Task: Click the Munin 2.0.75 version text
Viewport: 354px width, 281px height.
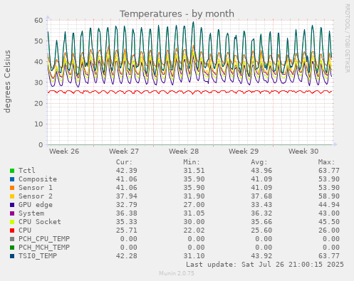Action: click(177, 273)
